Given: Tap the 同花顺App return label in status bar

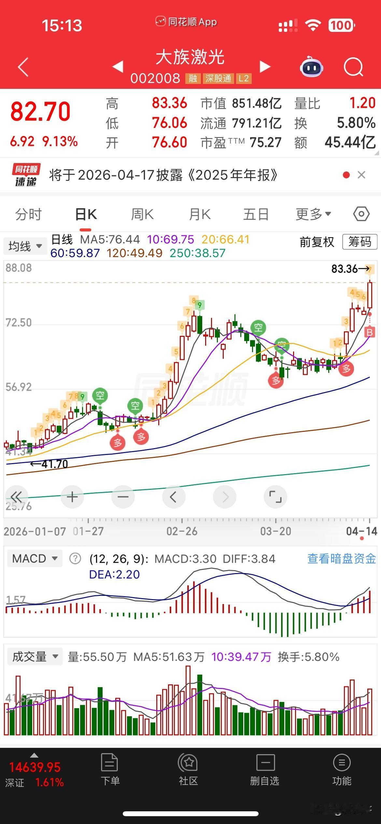Looking at the screenshot, I should [x=186, y=22].
